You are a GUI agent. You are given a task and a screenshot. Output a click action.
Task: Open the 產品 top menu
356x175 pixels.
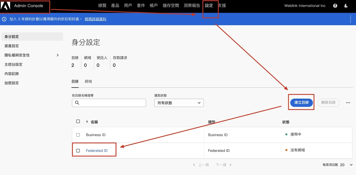pyautogui.click(x=115, y=6)
